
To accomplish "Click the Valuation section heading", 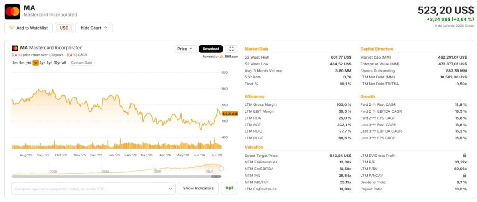I will tap(254, 147).
